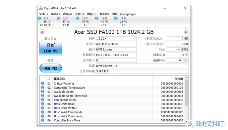Select the Host Read Commands row
This screenshot has height=130, width=228.
coord(112,112)
